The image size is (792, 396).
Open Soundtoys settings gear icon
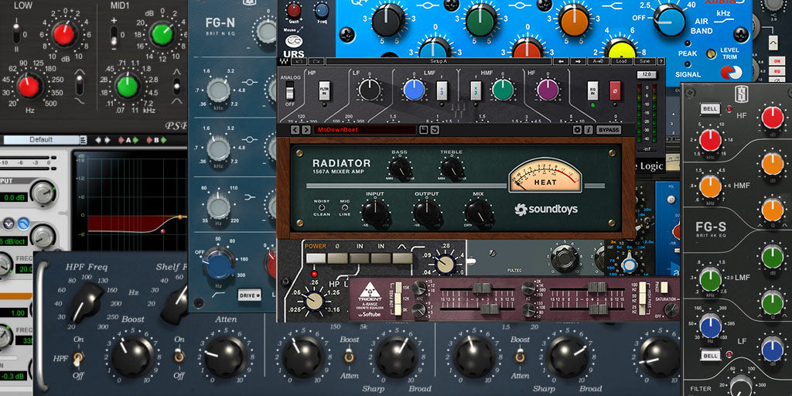(x=577, y=130)
